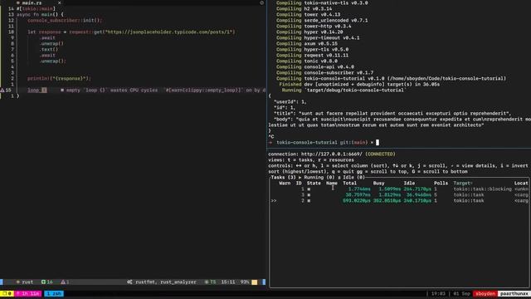Image resolution: width=531 pixels, height=299 pixels.
Task: Click the .text() call in the editor
Action: 48,50
